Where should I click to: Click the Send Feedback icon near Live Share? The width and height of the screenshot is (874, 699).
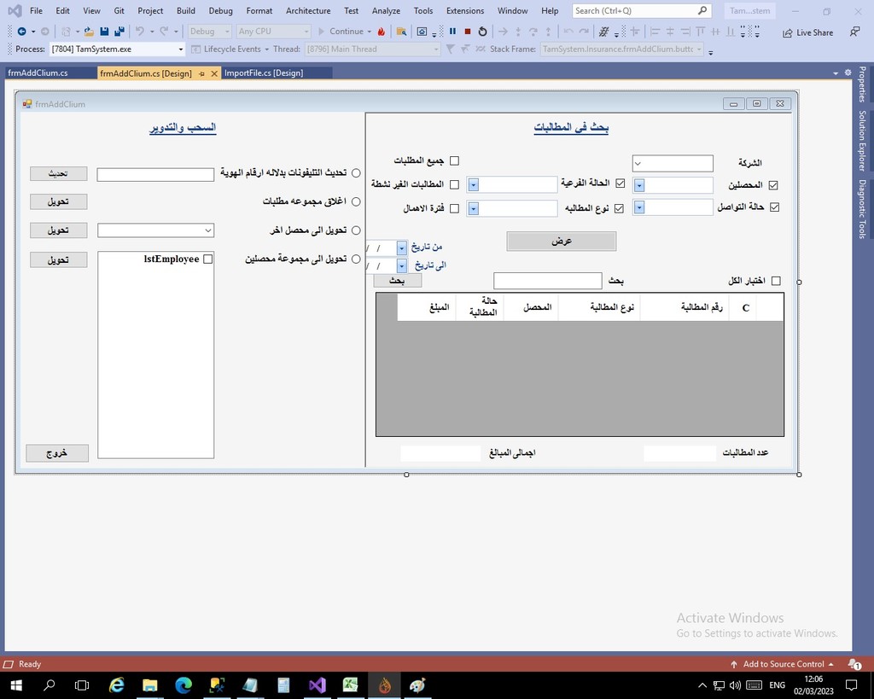click(854, 32)
